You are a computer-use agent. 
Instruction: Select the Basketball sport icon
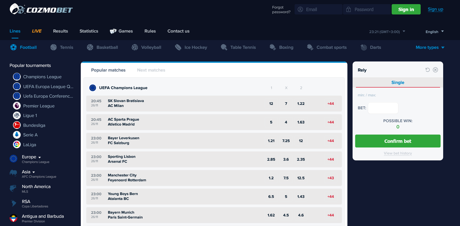click(x=90, y=47)
